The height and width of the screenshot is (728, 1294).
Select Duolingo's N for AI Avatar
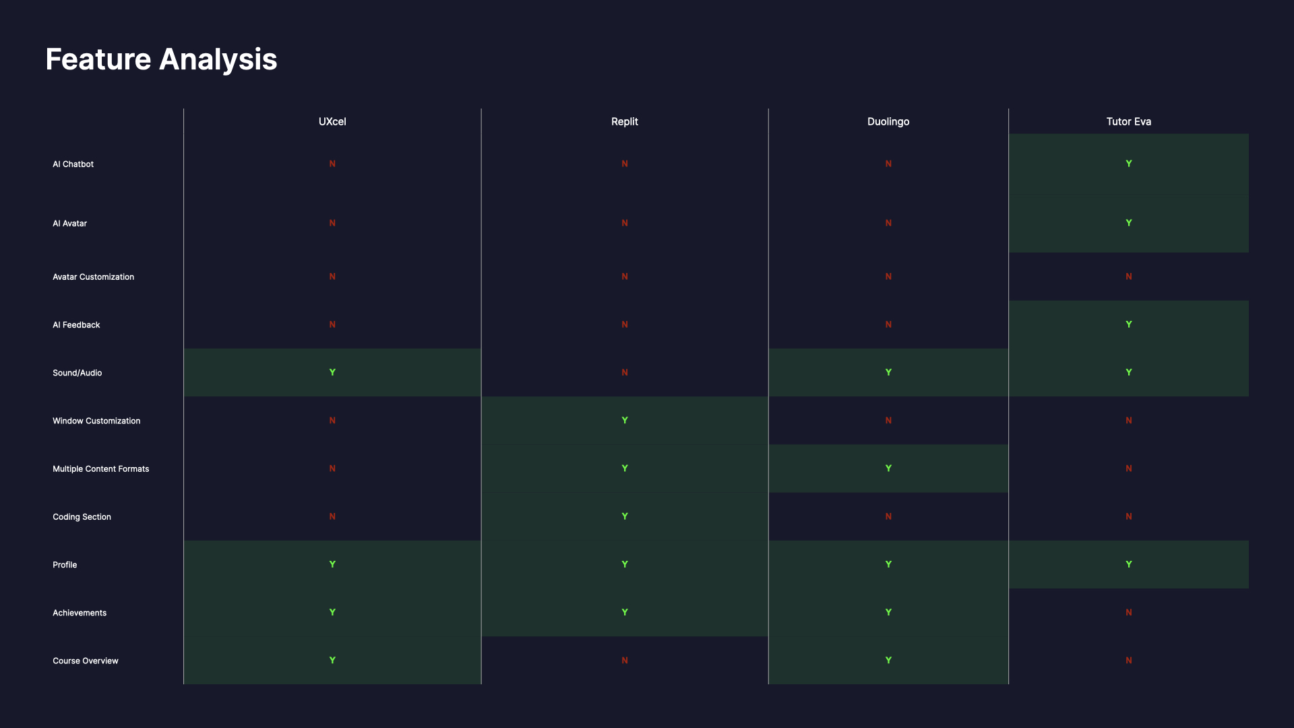[x=888, y=223]
